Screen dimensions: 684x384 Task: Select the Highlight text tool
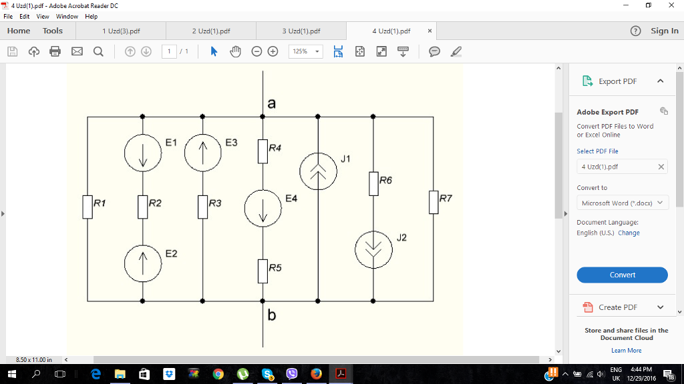pyautogui.click(x=456, y=51)
